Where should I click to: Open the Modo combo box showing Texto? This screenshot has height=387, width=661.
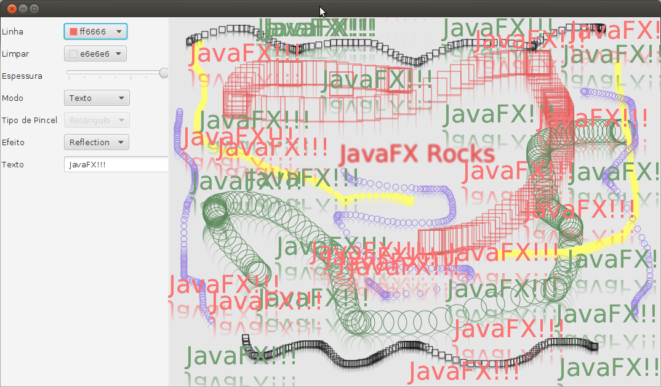tap(96, 98)
